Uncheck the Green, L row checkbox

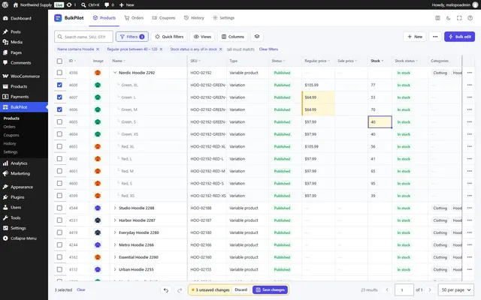[x=59, y=97]
